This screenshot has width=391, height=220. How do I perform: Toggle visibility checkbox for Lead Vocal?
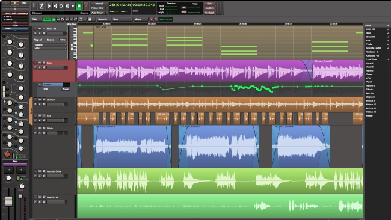388,60
